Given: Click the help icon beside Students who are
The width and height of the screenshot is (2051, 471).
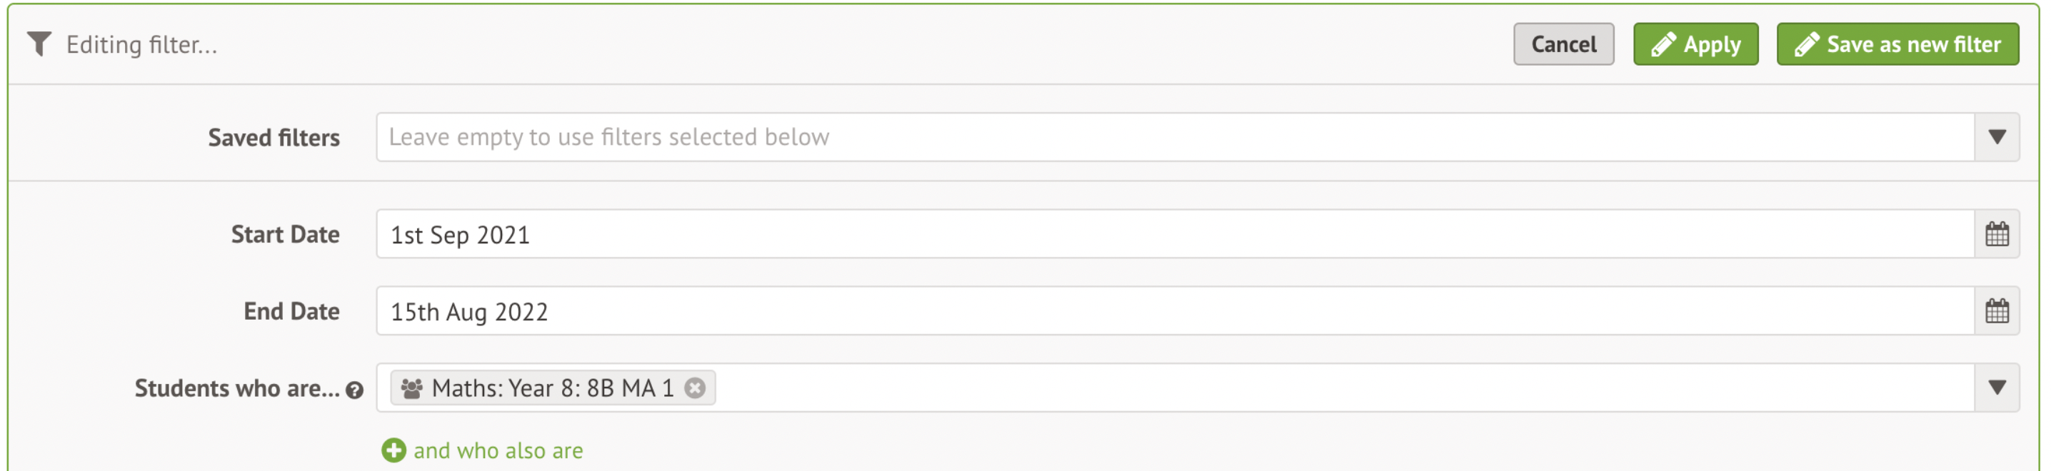Looking at the screenshot, I should [354, 390].
